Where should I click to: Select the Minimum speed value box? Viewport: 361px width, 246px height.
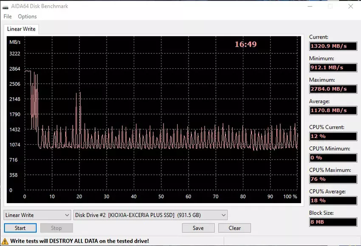pos(333,67)
